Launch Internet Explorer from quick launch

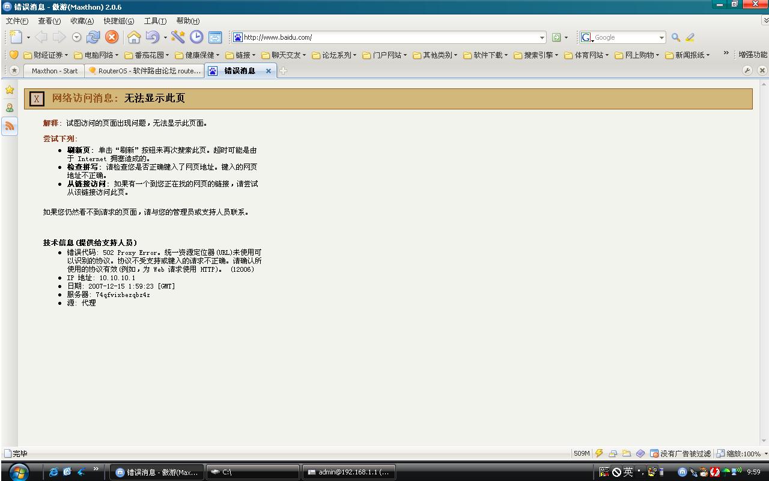[53, 472]
